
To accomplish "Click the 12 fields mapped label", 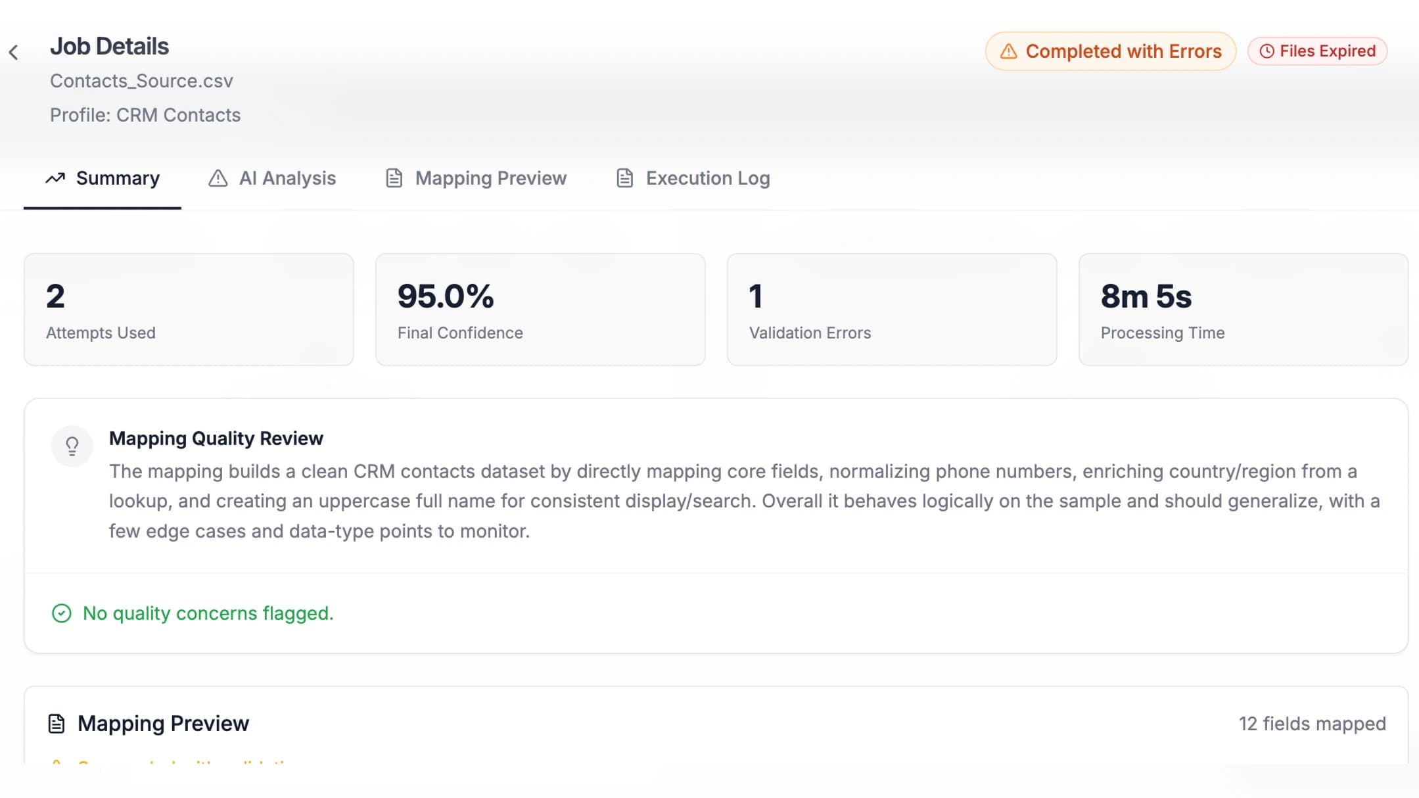I will pyautogui.click(x=1312, y=724).
